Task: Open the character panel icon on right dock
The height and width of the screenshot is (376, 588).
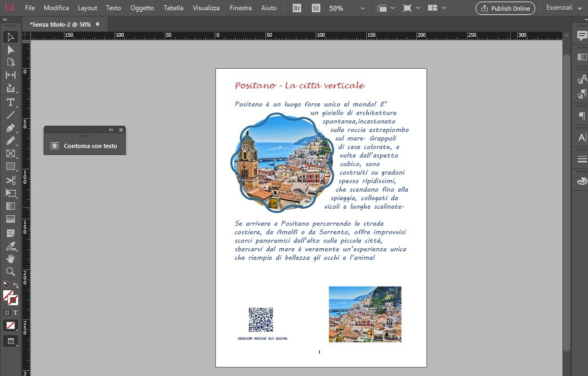Action: tap(582, 137)
